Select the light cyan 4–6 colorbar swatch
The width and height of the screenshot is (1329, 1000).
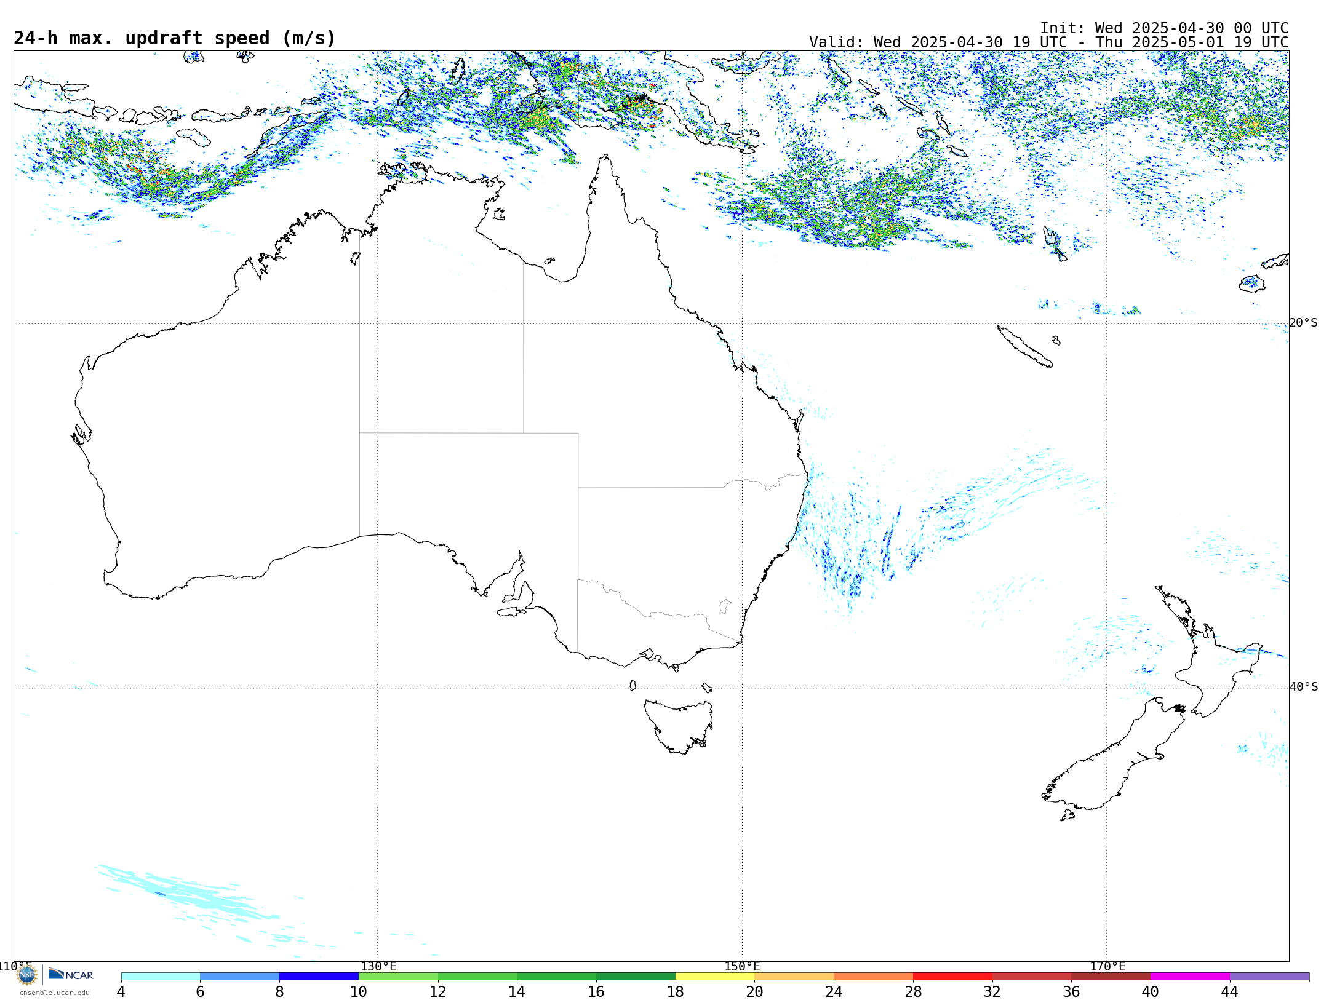click(161, 977)
